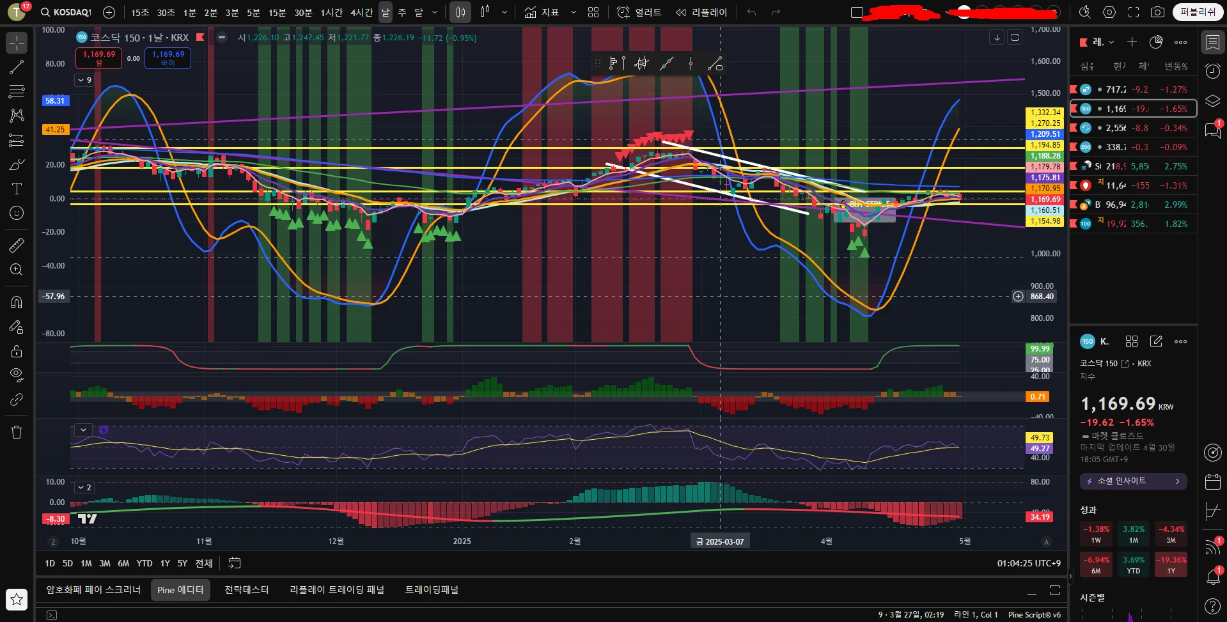Open the notifications bell panel

coord(1213,577)
